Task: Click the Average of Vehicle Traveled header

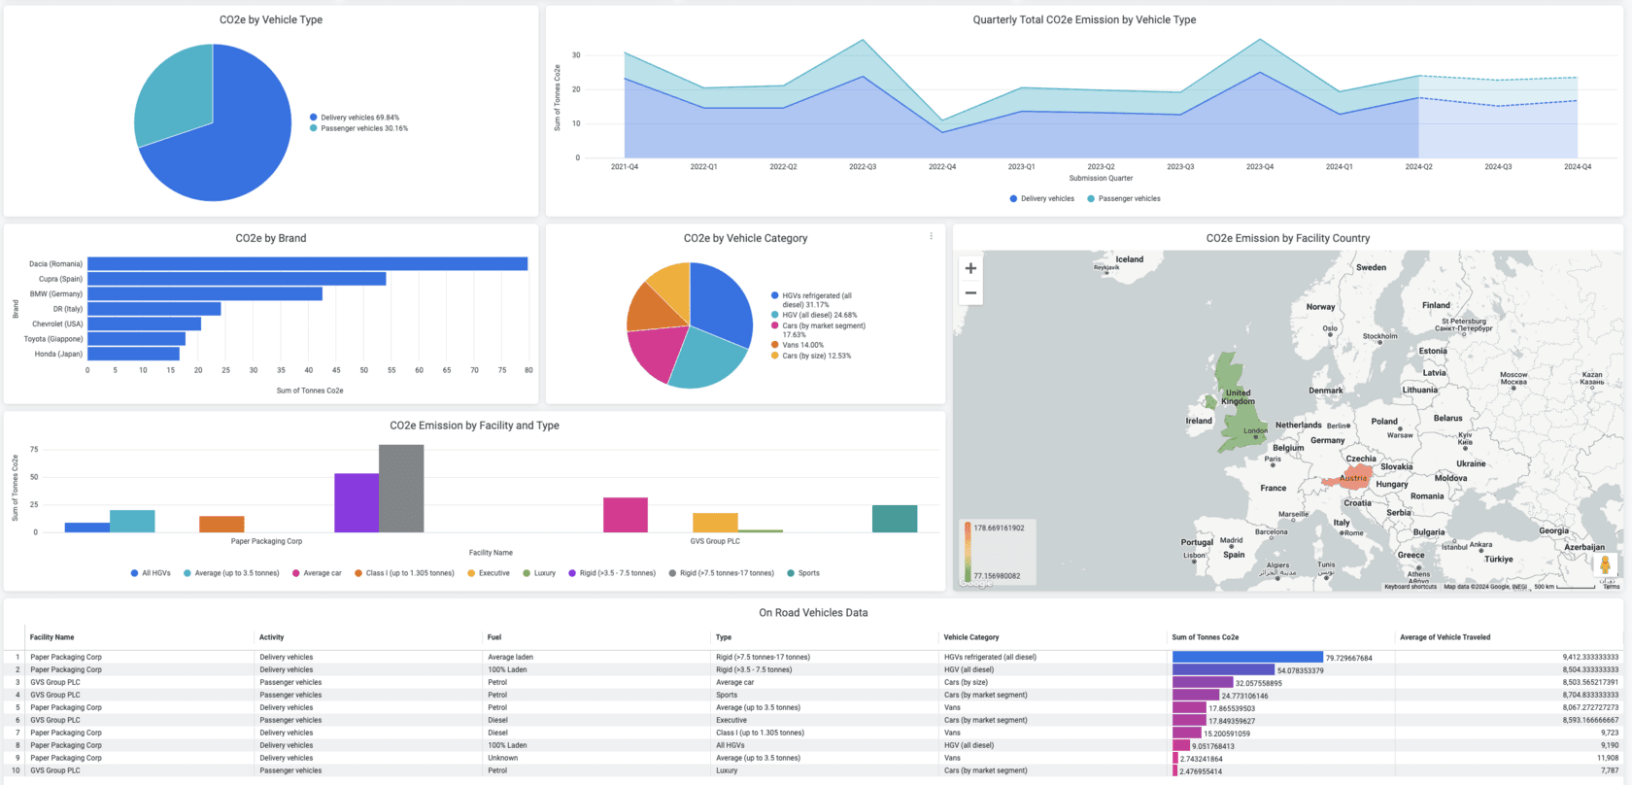Action: coord(1445,637)
